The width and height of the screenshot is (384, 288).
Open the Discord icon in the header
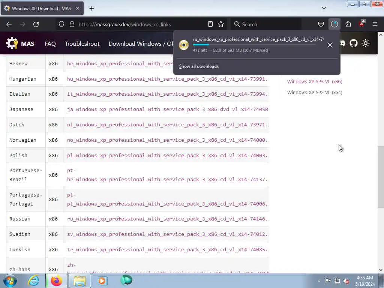pyautogui.click(x=343, y=43)
